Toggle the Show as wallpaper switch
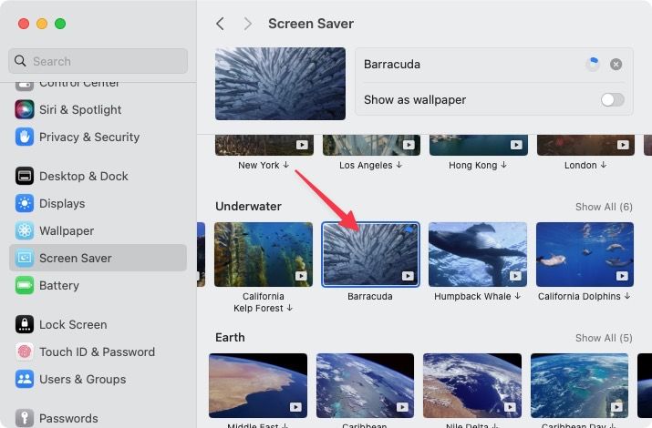 click(612, 99)
